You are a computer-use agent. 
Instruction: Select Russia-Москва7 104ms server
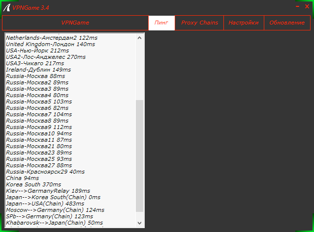pos(39,114)
